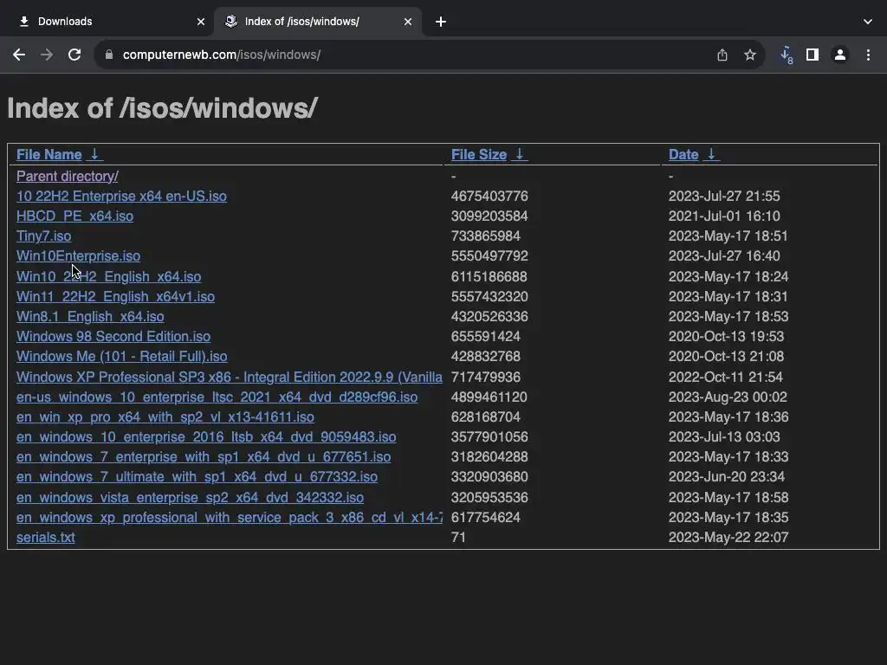Image resolution: width=887 pixels, height=665 pixels.
Task: Select file size 733865984
Action: pos(485,236)
